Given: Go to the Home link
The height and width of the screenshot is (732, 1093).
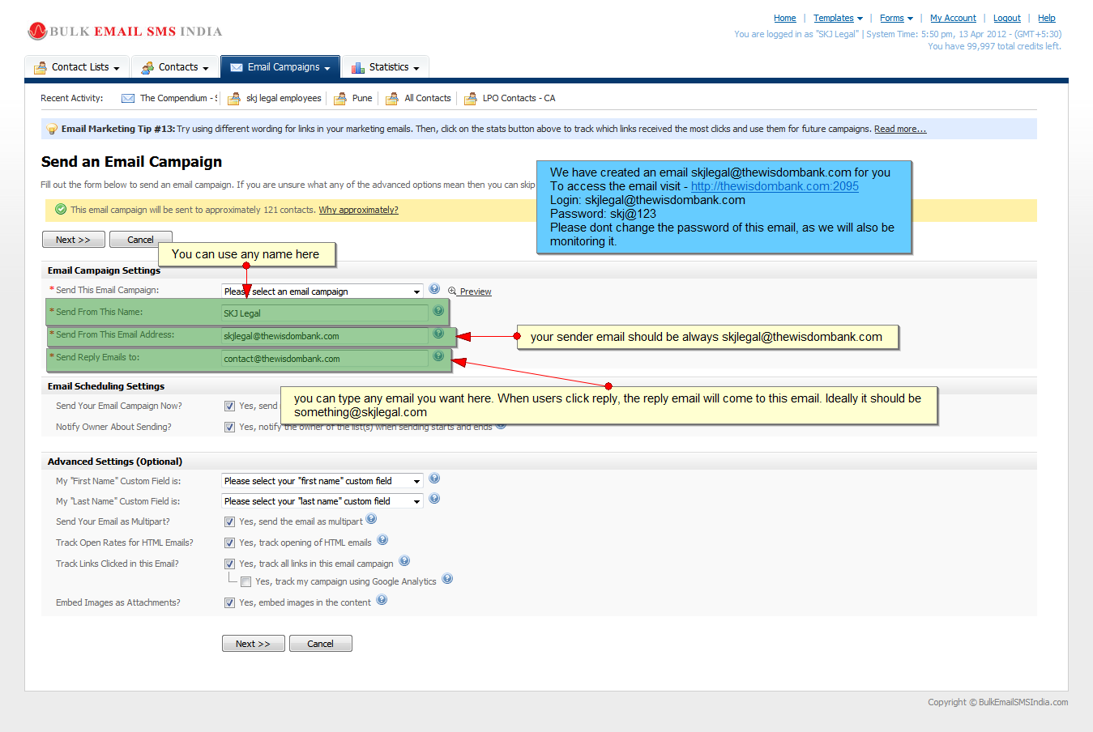Looking at the screenshot, I should click(784, 18).
